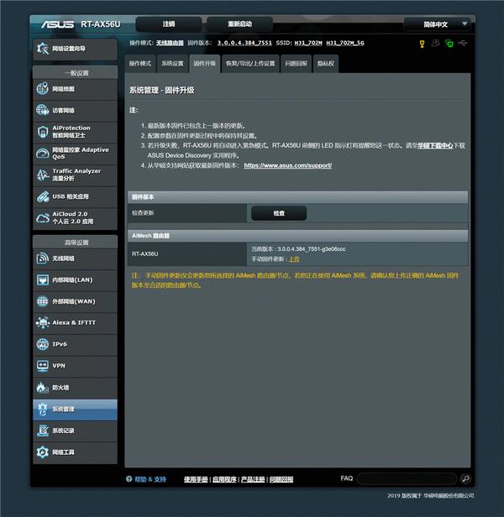Open 网络工具 network tools icon
This screenshot has height=517, width=504.
coord(43,452)
